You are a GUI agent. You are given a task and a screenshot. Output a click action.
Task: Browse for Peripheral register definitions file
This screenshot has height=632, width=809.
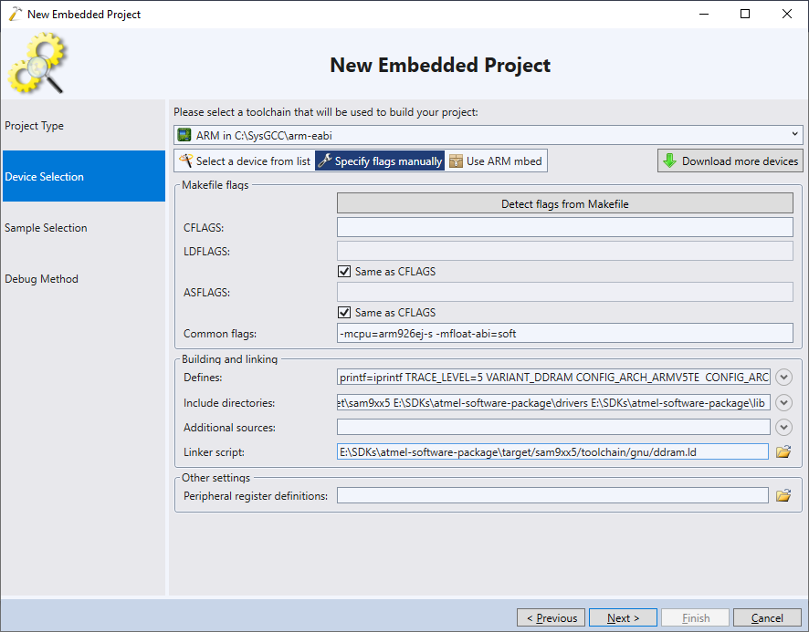783,496
